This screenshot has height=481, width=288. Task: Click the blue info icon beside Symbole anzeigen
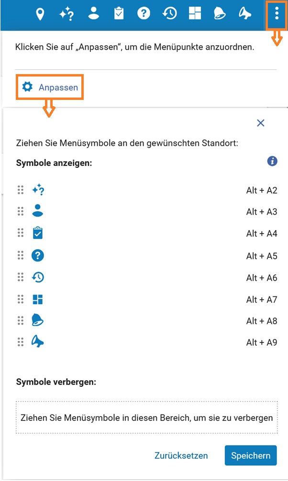pos(272,161)
